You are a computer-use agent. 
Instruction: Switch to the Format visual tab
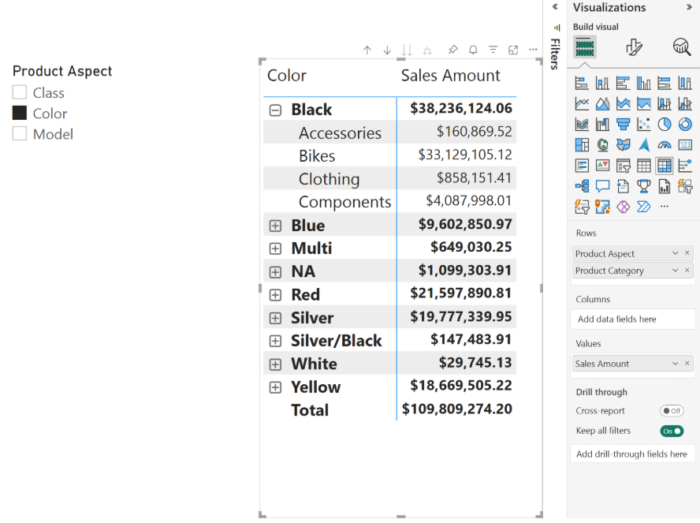634,47
